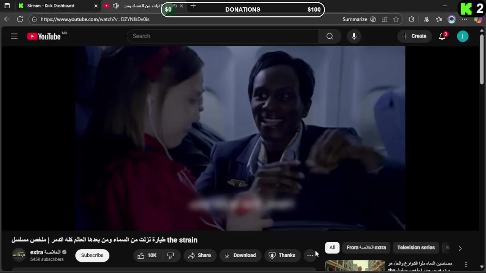Image resolution: width=486 pixels, height=273 pixels.
Task: Select the Television series chip
Action: tap(416, 248)
